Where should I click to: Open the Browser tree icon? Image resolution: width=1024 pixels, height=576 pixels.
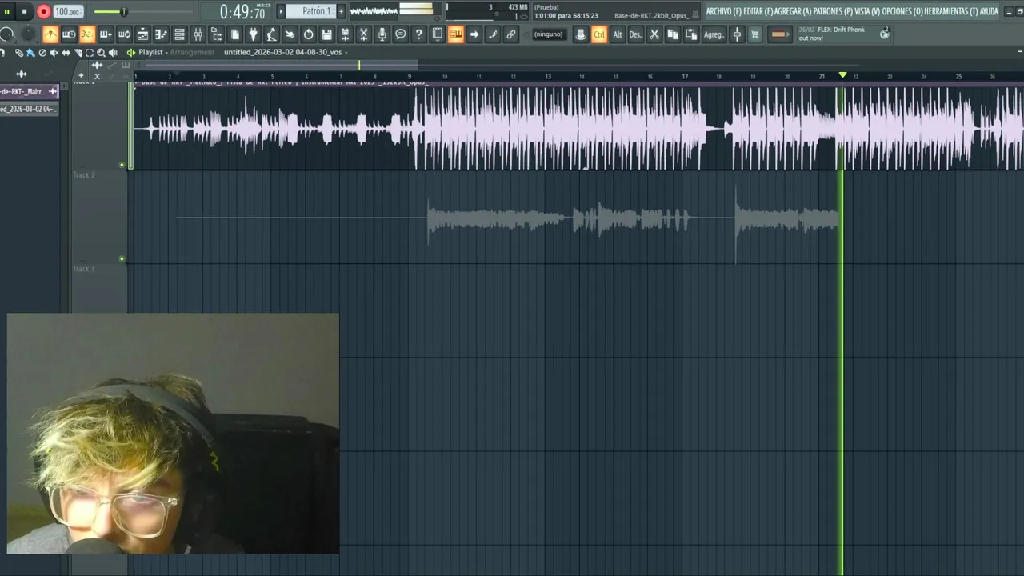[216, 34]
